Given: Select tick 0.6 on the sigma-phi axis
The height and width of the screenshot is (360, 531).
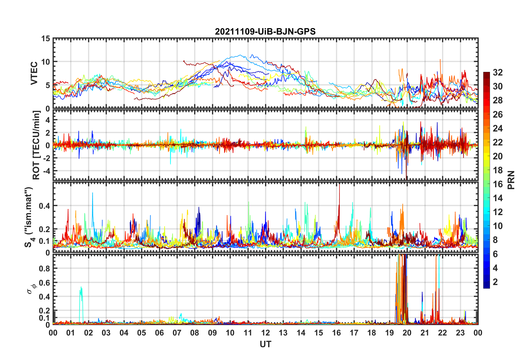Looking at the screenshot, I should tap(44, 283).
